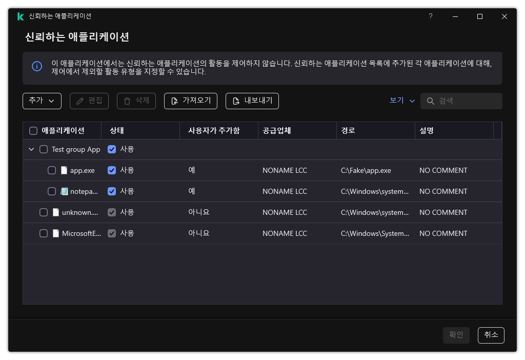The height and width of the screenshot is (360, 525).
Task: Open the 추가 (Add) dropdown
Action: click(42, 101)
